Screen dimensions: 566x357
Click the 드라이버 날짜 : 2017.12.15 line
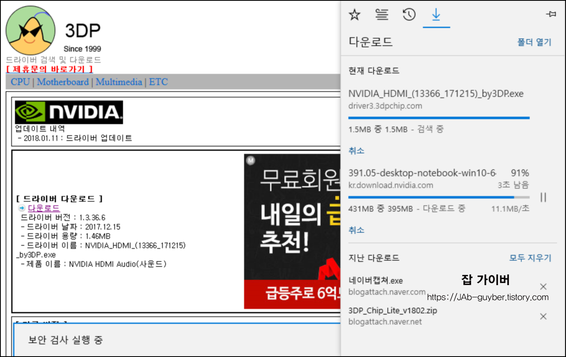(x=70, y=227)
